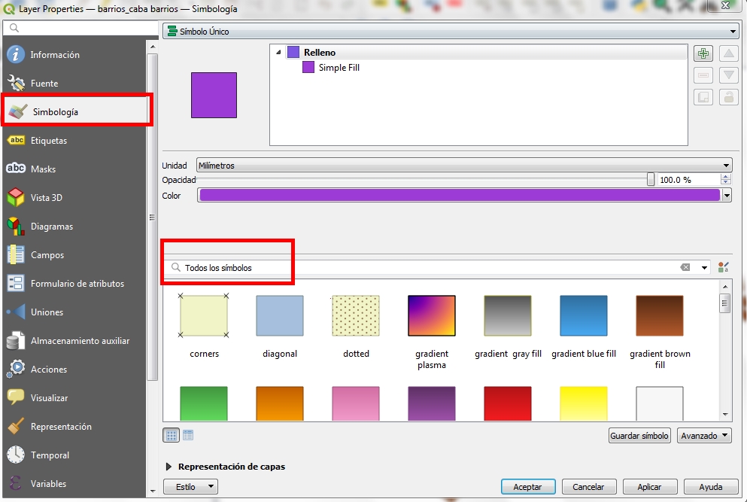The width and height of the screenshot is (747, 502).
Task: Add a new symbol layer with plus icon
Action: point(703,53)
